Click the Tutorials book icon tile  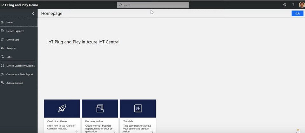[x=138, y=109]
